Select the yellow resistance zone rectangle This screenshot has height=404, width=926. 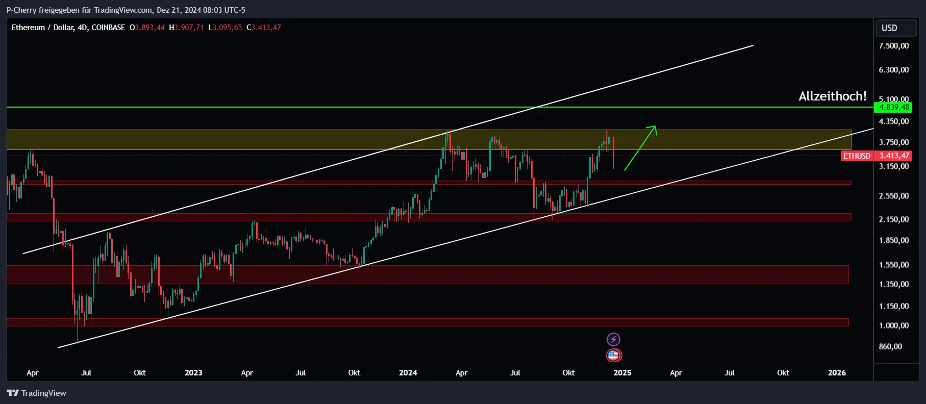tap(429, 140)
